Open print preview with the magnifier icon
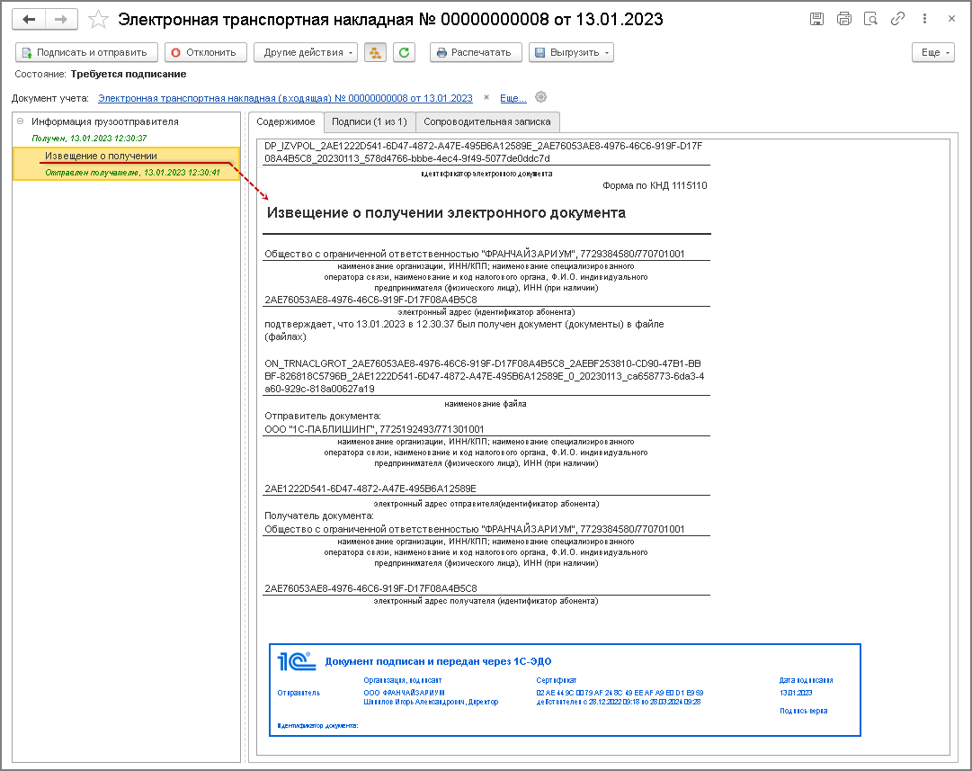 click(x=870, y=19)
